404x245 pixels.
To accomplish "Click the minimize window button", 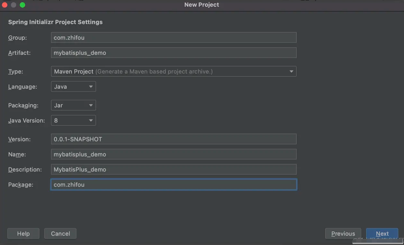I will click(14, 5).
